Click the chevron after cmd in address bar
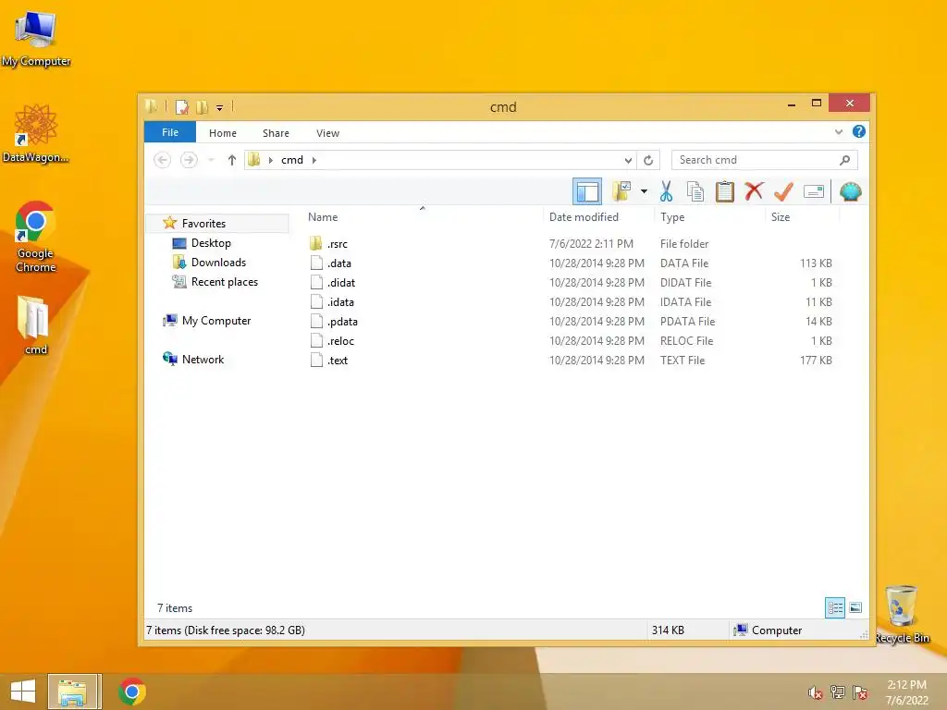This screenshot has height=710, width=947. 314,160
